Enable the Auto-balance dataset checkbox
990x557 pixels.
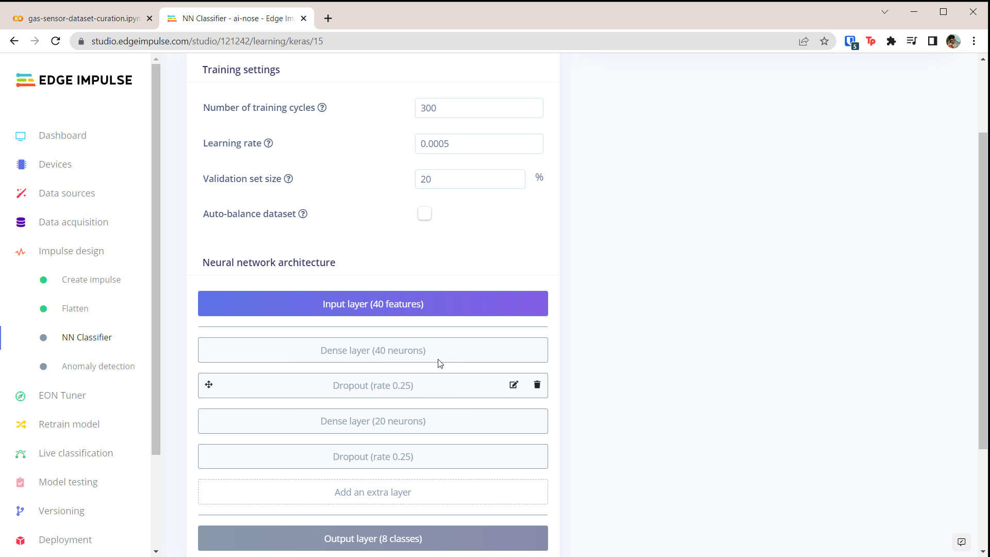(424, 213)
